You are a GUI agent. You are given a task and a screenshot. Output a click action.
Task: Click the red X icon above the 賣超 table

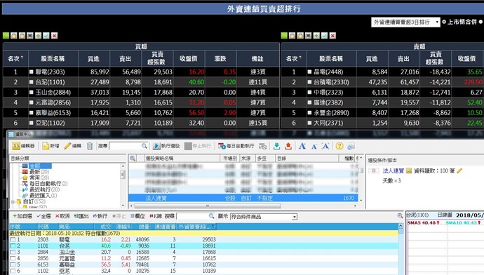(332, 36)
